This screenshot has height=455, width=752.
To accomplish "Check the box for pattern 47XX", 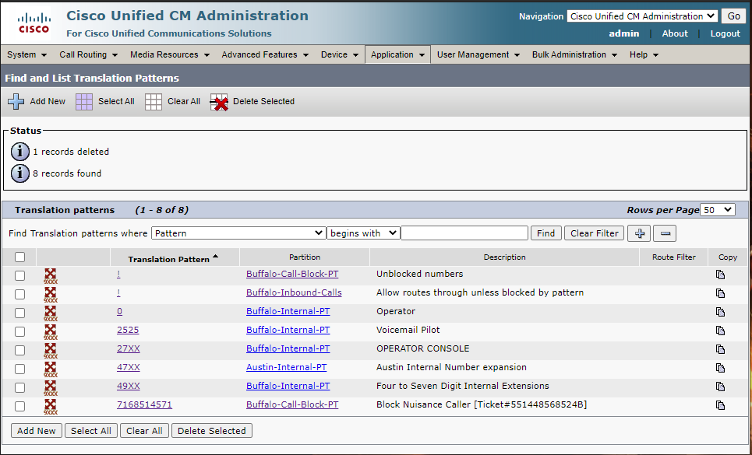I will [x=19, y=369].
